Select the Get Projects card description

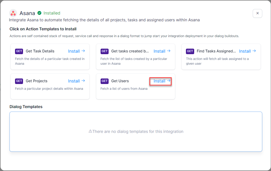49,89
